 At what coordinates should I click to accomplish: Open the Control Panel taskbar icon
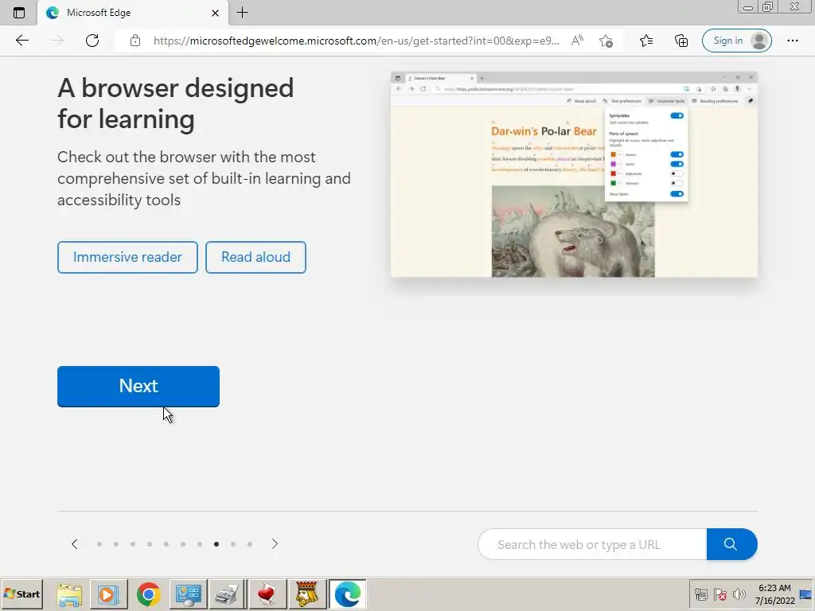188,593
